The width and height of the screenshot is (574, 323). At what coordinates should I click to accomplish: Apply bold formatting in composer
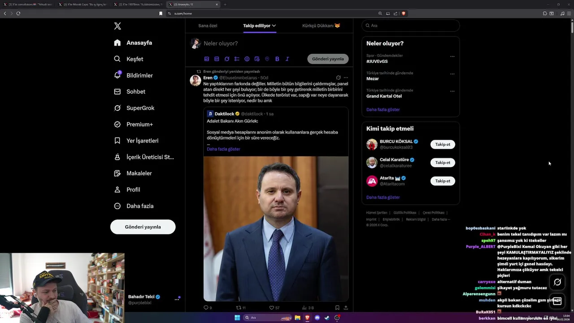pyautogui.click(x=277, y=59)
